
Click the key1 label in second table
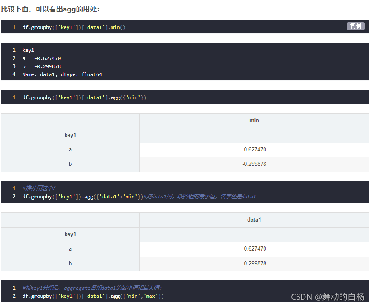click(70, 234)
